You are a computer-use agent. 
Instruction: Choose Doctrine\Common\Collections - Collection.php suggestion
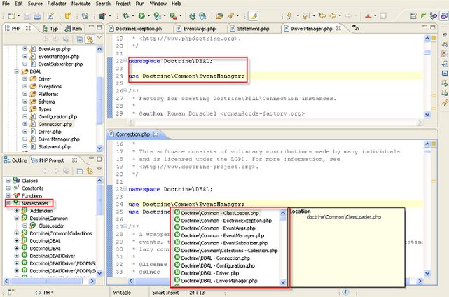tap(229, 251)
